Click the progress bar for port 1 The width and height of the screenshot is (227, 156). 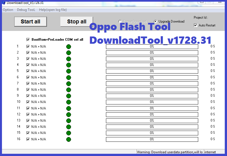152,47
